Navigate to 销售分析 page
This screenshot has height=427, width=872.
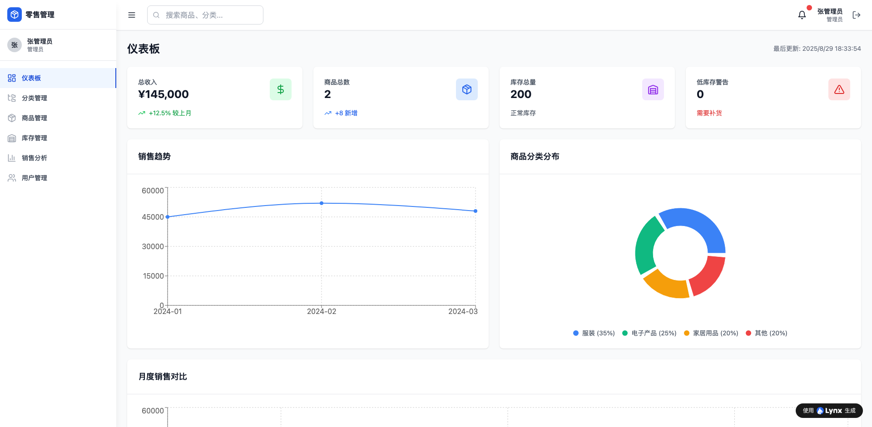coord(35,158)
